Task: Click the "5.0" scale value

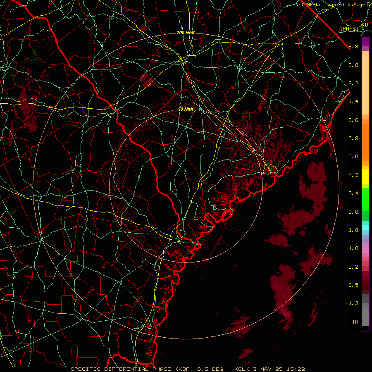Action: pyautogui.click(x=353, y=157)
